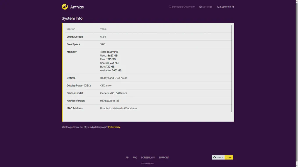The width and height of the screenshot is (298, 167).
Task: Click the Anthias pac-man logo icon
Action: (64, 6)
